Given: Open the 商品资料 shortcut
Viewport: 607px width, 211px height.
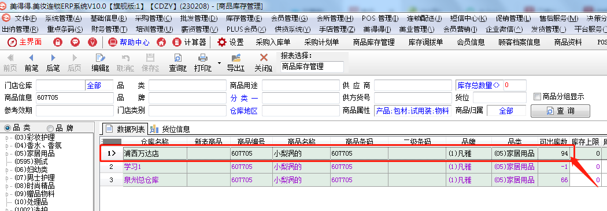Looking at the screenshot, I should coord(568,43).
